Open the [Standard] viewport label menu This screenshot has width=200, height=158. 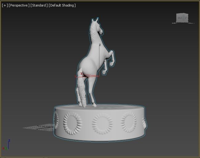[x=39, y=5]
